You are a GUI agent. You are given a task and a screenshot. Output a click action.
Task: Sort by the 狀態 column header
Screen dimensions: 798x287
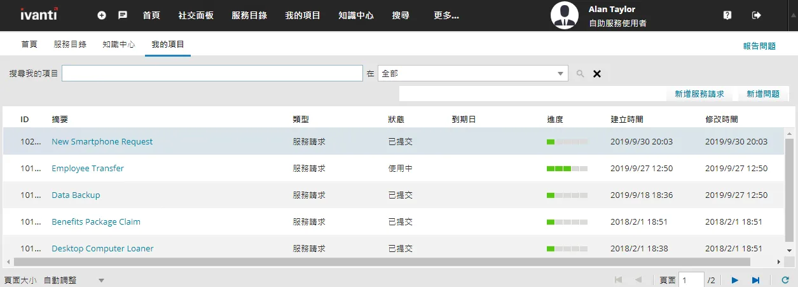(396, 119)
